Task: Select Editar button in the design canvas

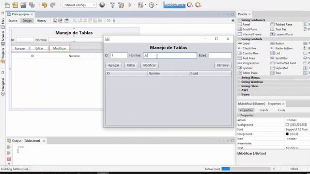Action: pos(39,48)
